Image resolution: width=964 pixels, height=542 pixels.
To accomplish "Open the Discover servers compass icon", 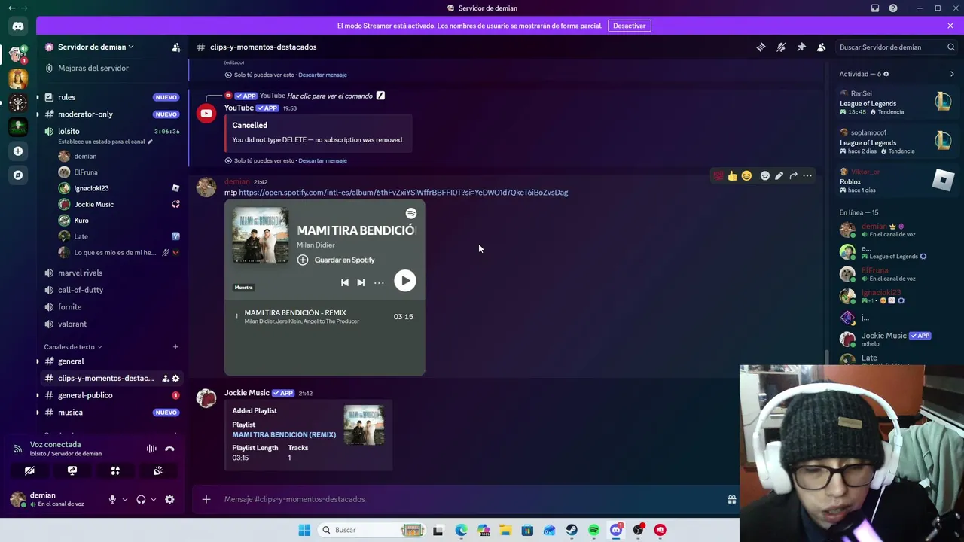I will coord(18,175).
